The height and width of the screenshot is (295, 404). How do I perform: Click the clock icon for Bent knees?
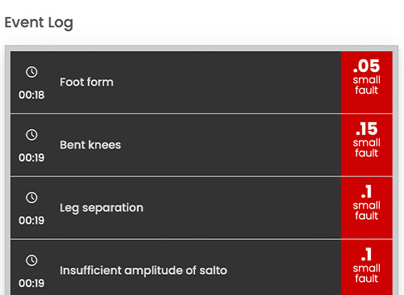(x=31, y=135)
